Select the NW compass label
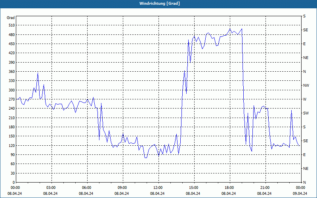Viewport: 317px width, 198px height. (x=306, y=86)
